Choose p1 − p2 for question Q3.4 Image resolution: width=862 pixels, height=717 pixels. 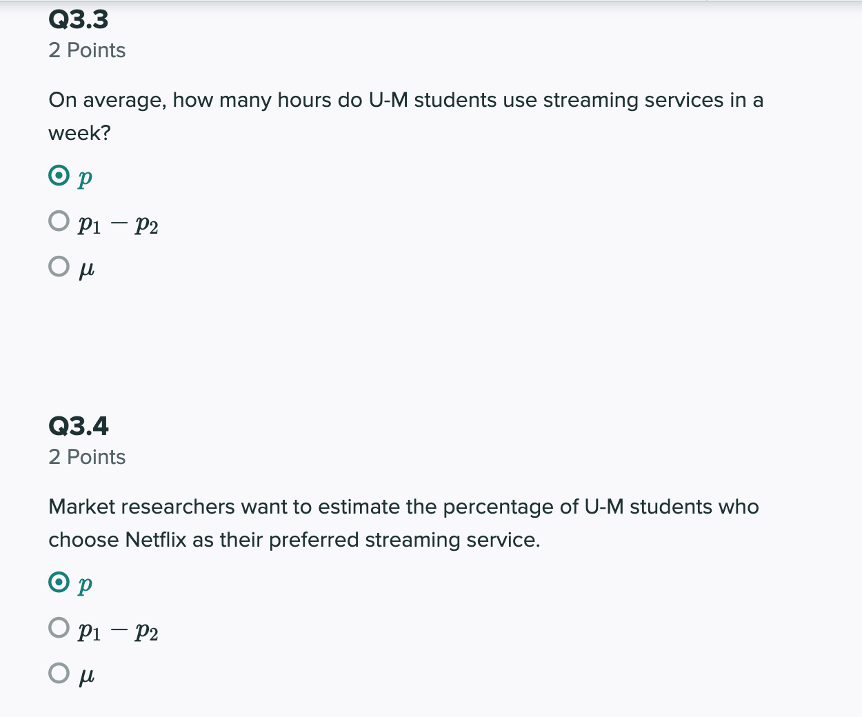pyautogui.click(x=59, y=627)
